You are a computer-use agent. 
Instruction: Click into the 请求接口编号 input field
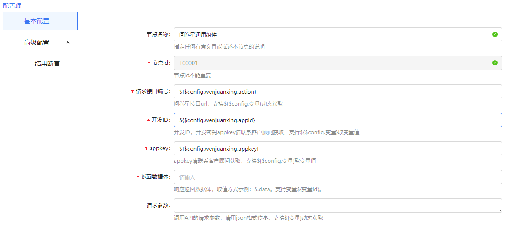(337, 91)
